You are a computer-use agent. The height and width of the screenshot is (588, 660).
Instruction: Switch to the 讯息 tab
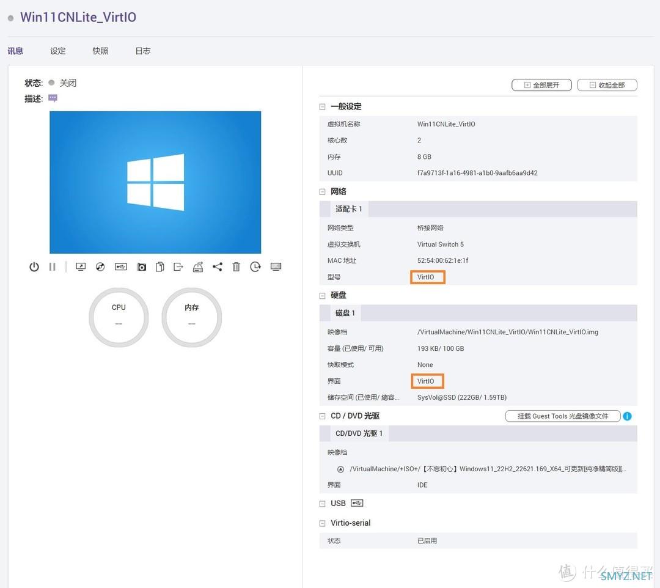15,51
